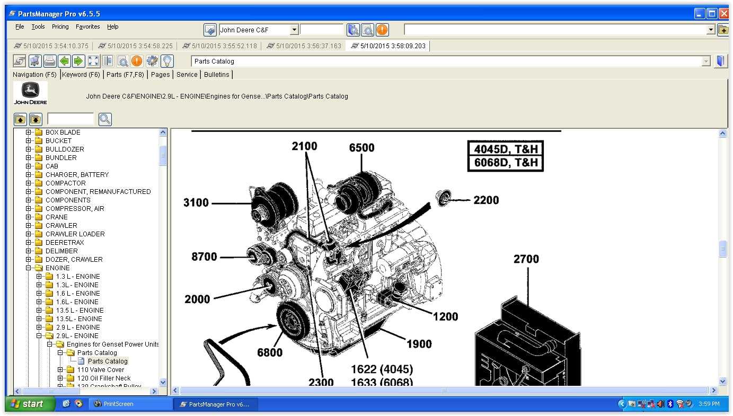Viewport: 733px width, 416px height.
Task: Click the wireless network tray icon
Action: (680, 404)
